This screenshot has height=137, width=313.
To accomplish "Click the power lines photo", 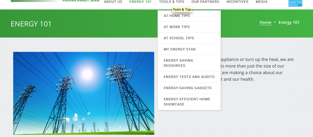I will pyautogui.click(x=83, y=93).
